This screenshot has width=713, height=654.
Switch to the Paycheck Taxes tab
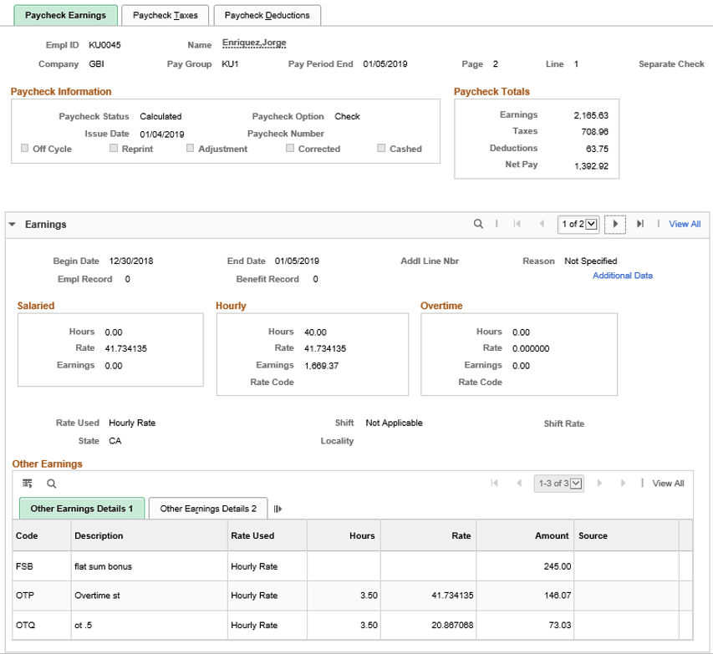pyautogui.click(x=165, y=15)
